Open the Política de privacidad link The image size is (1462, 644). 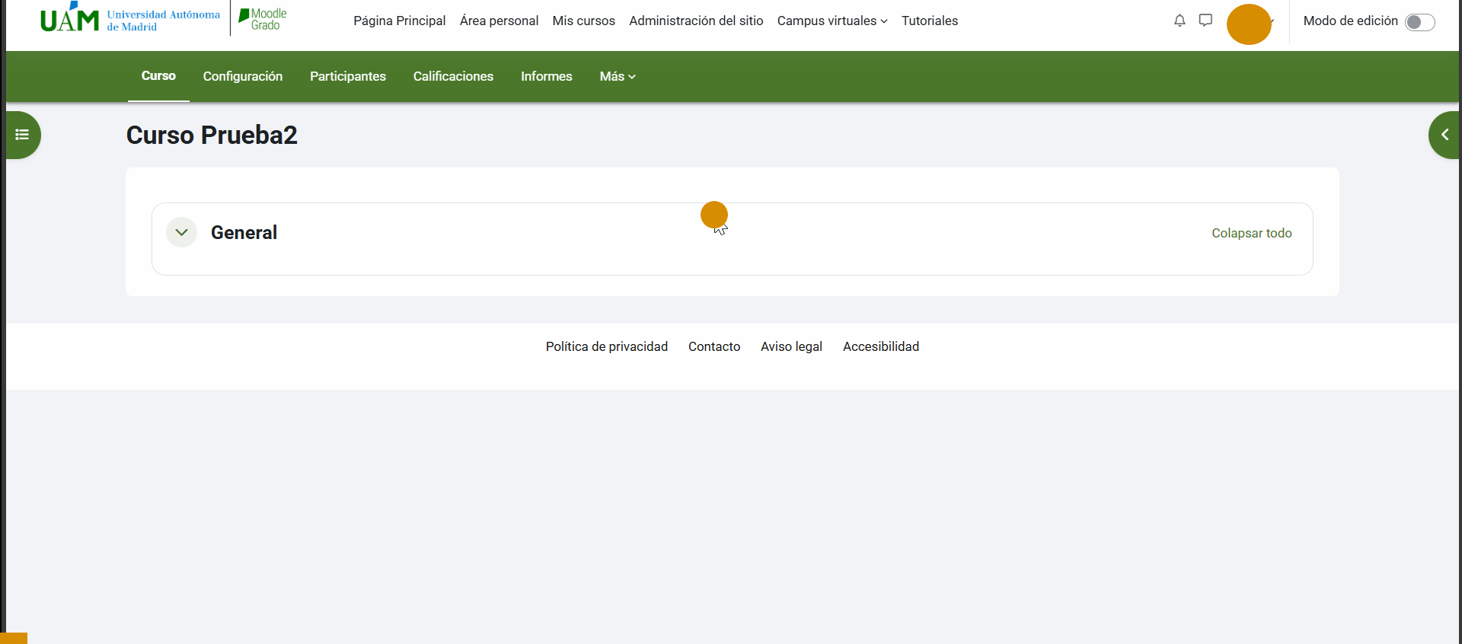click(606, 346)
